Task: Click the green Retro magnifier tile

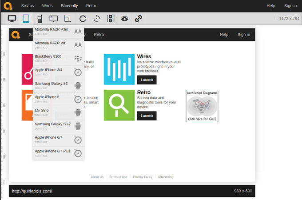Action: pyautogui.click(x=119, y=105)
